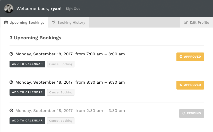Screen dimensions: 213x132
Task: Cancel the 7:00 am booking
Action: (61, 64)
